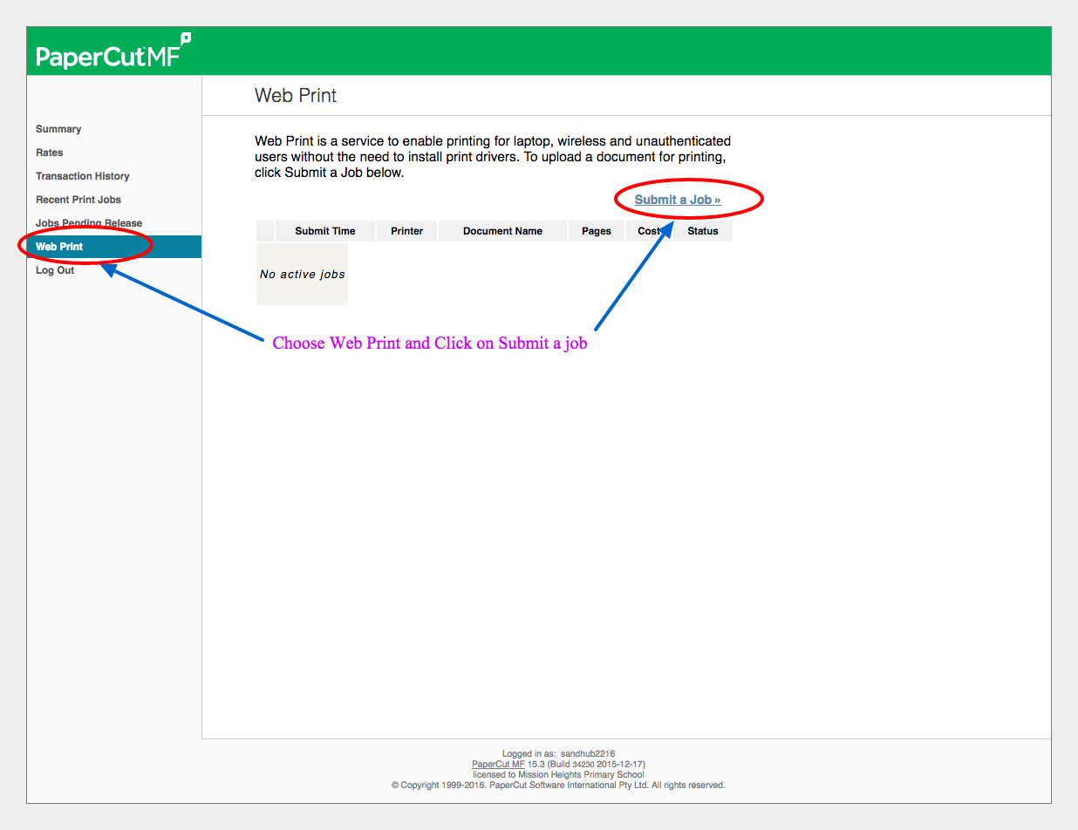
Task: Click Log Out in the sidebar
Action: (x=55, y=270)
